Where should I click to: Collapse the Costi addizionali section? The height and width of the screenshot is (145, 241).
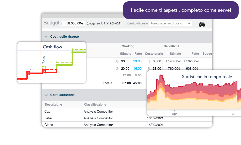(x=46, y=95)
